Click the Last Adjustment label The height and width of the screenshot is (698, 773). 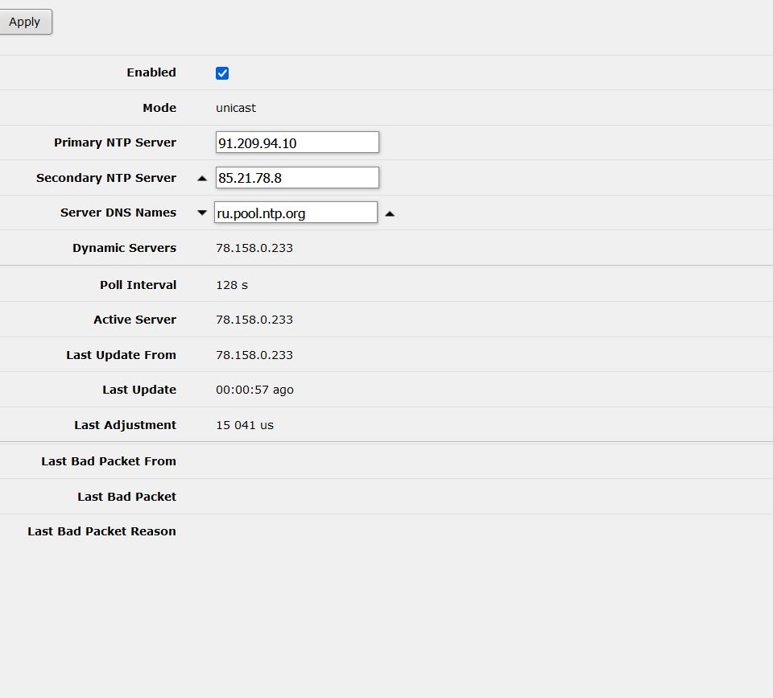[126, 425]
